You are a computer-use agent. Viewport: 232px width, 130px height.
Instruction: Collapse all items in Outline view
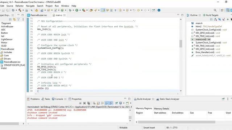[211, 19]
